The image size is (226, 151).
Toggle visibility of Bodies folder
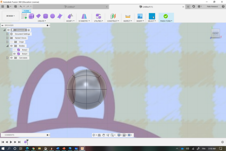point(11,46)
